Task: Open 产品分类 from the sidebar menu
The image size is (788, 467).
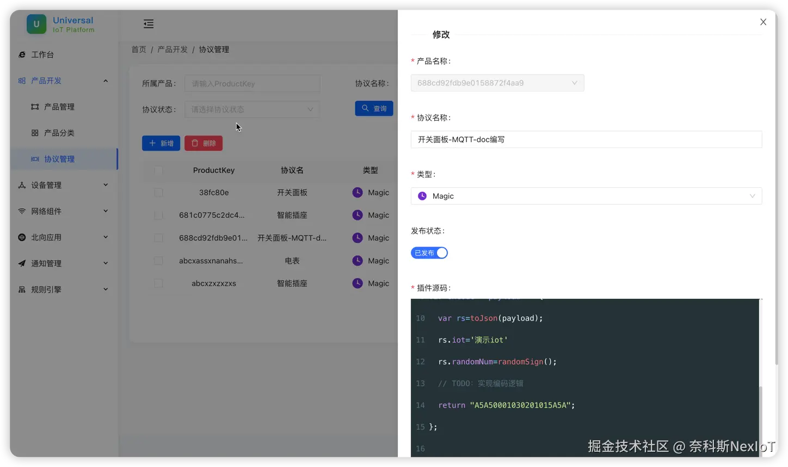Action: [59, 132]
